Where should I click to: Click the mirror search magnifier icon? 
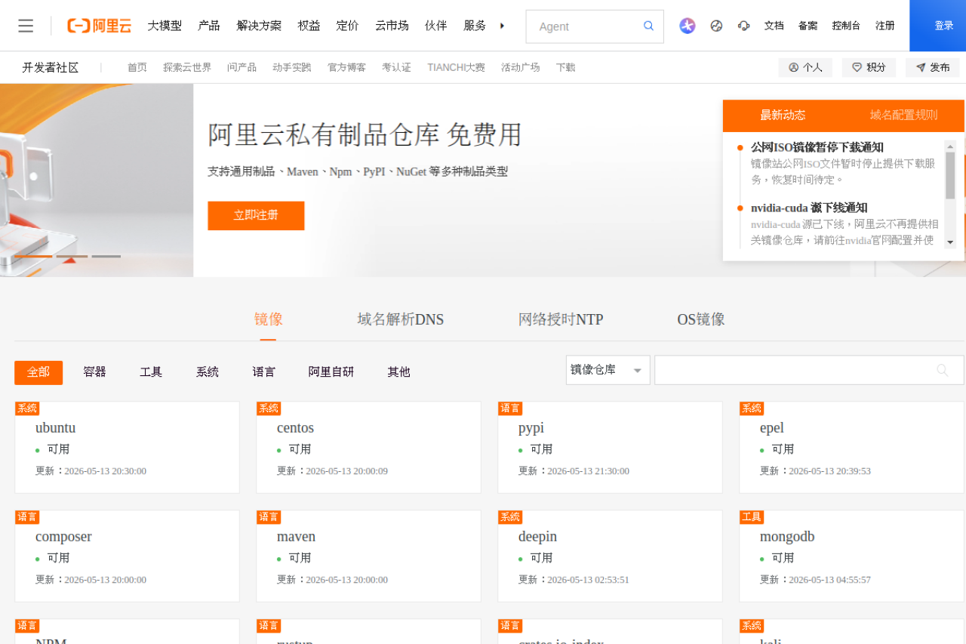(942, 370)
